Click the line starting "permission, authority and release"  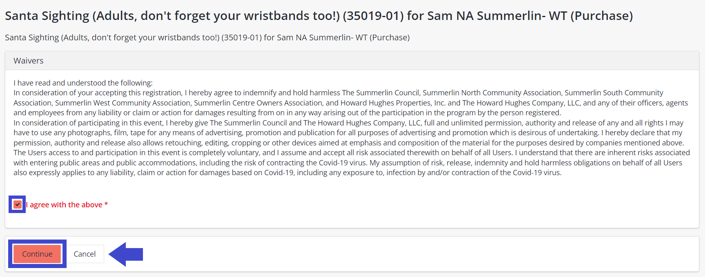tap(348, 143)
